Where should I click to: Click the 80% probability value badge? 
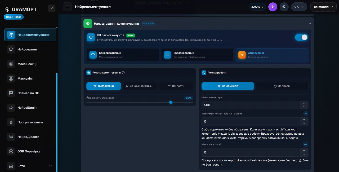(189, 98)
